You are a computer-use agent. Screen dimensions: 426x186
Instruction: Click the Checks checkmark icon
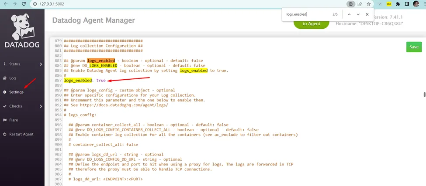click(x=4, y=106)
